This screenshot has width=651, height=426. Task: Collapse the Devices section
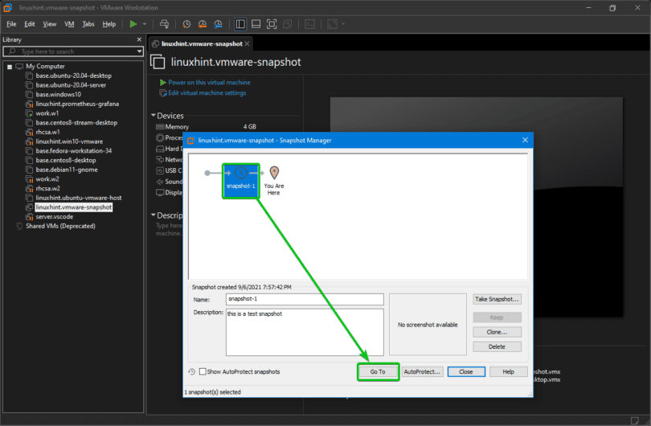(154, 115)
